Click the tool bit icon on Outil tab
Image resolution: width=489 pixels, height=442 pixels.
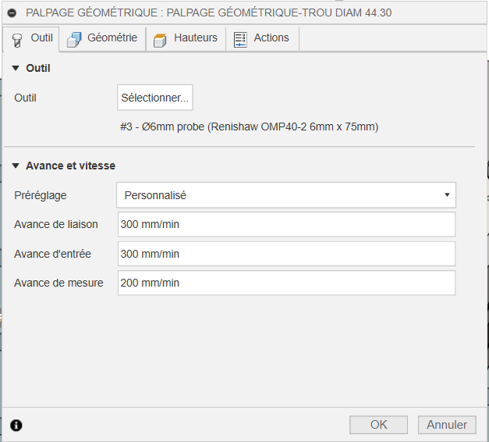17,39
